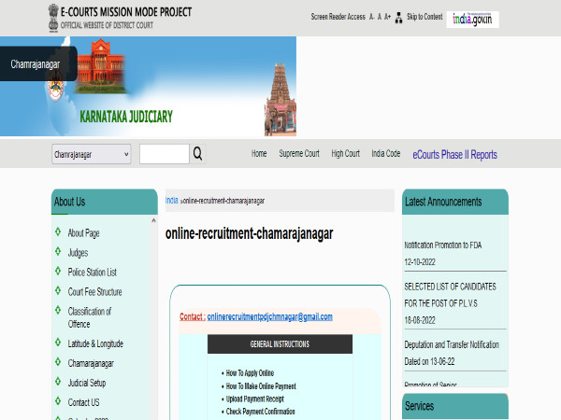Open the Court Fee Structure link
The image size is (561, 420).
point(94,292)
